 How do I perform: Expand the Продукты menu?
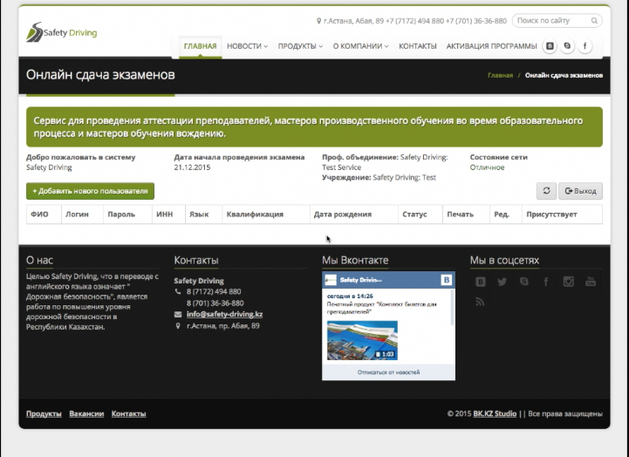tap(300, 46)
